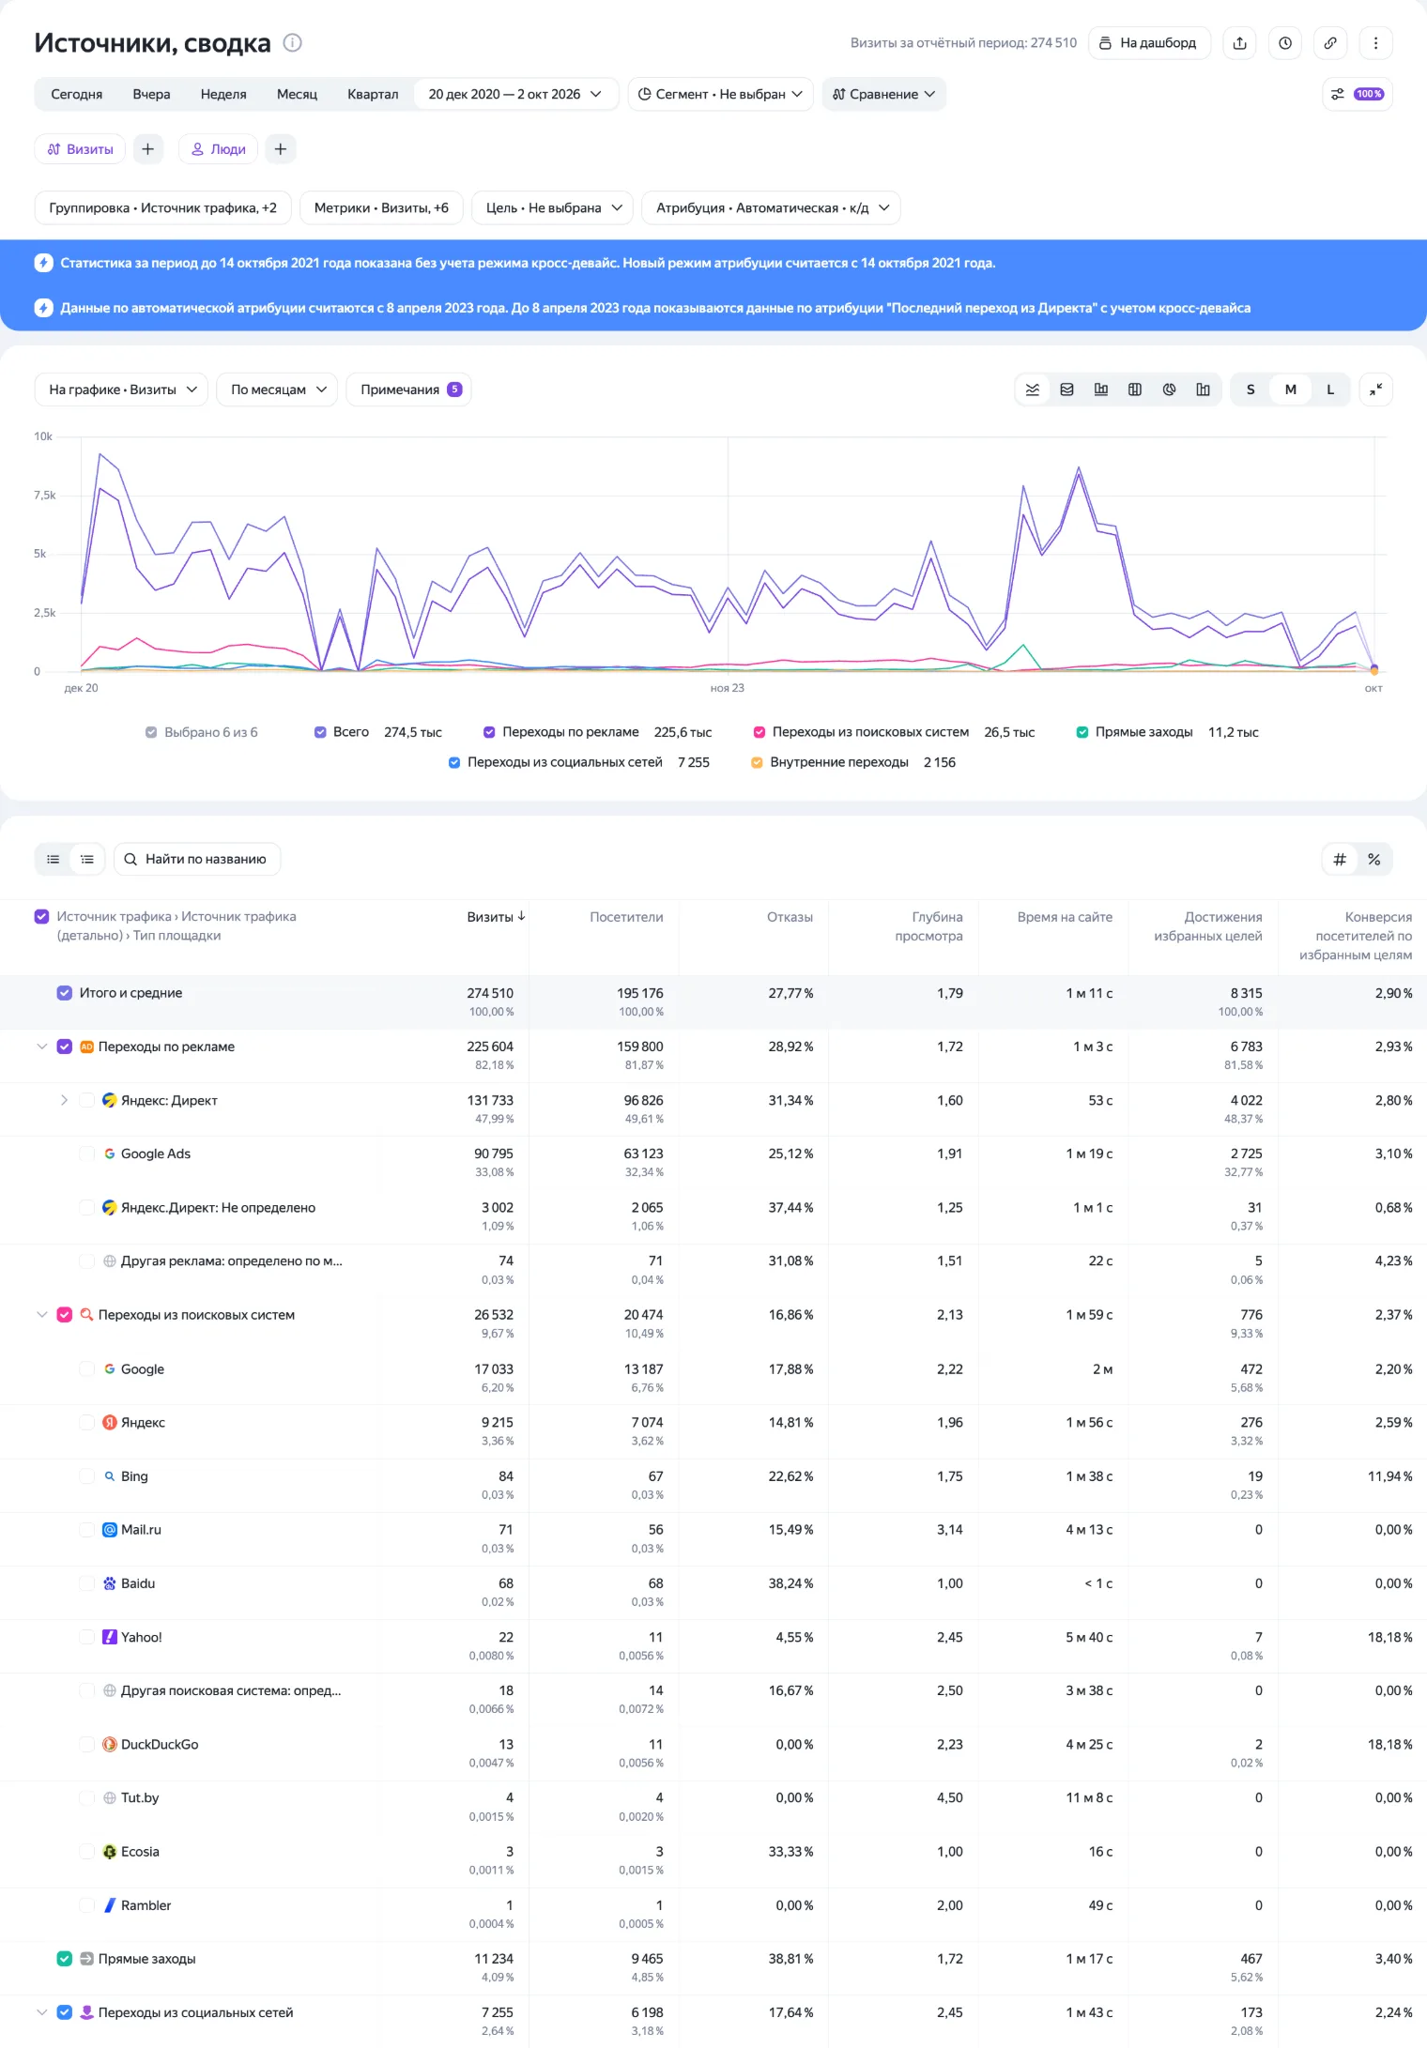Image resolution: width=1427 pixels, height=2048 pixels.
Task: Select the Сегодня period tab
Action: click(76, 94)
